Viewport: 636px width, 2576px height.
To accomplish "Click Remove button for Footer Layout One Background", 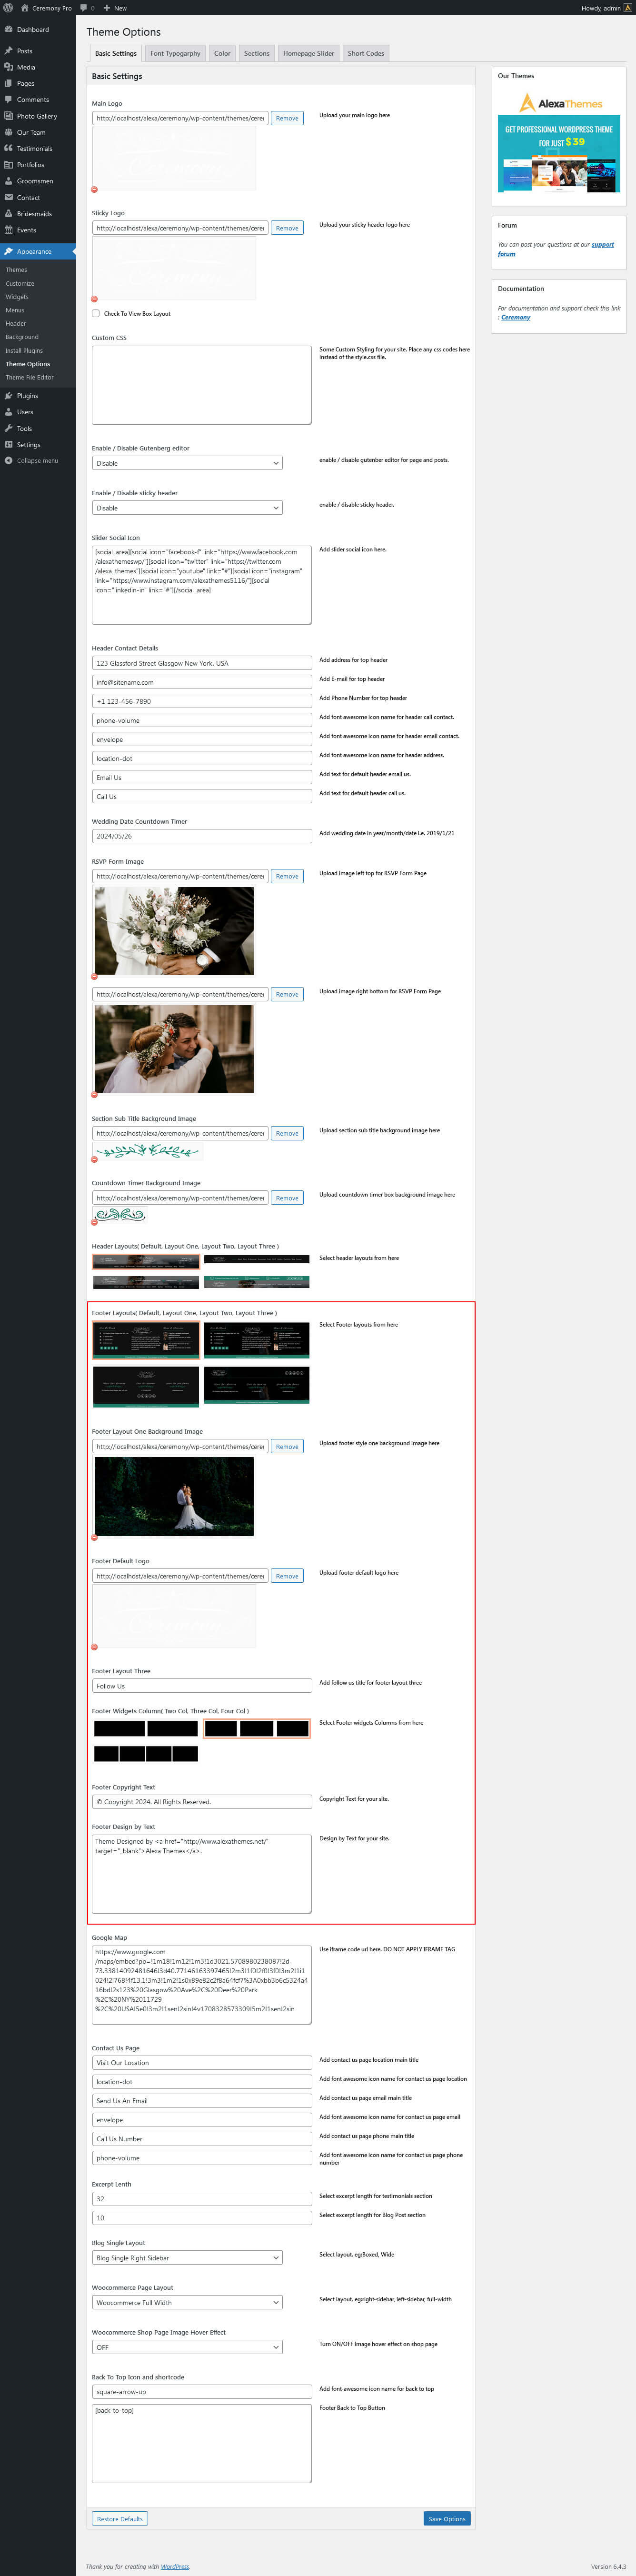I will tap(287, 1446).
